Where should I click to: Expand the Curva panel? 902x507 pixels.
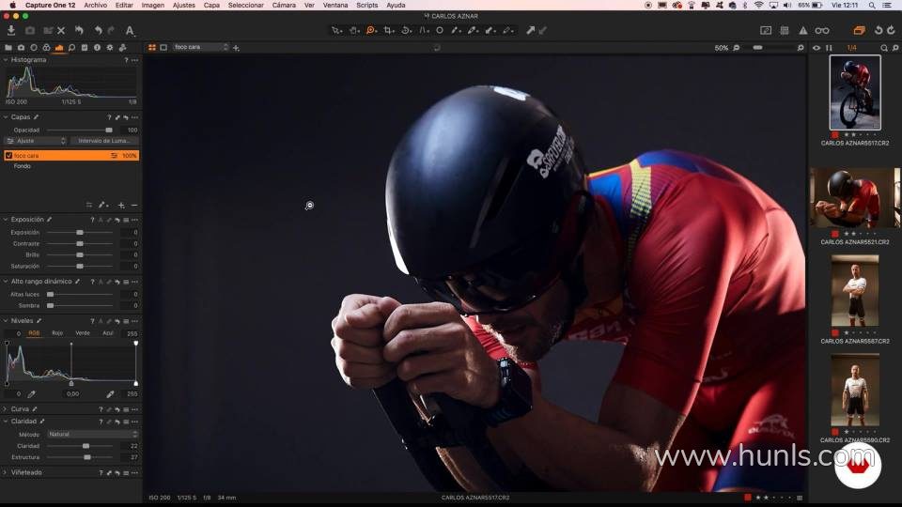click(x=6, y=409)
